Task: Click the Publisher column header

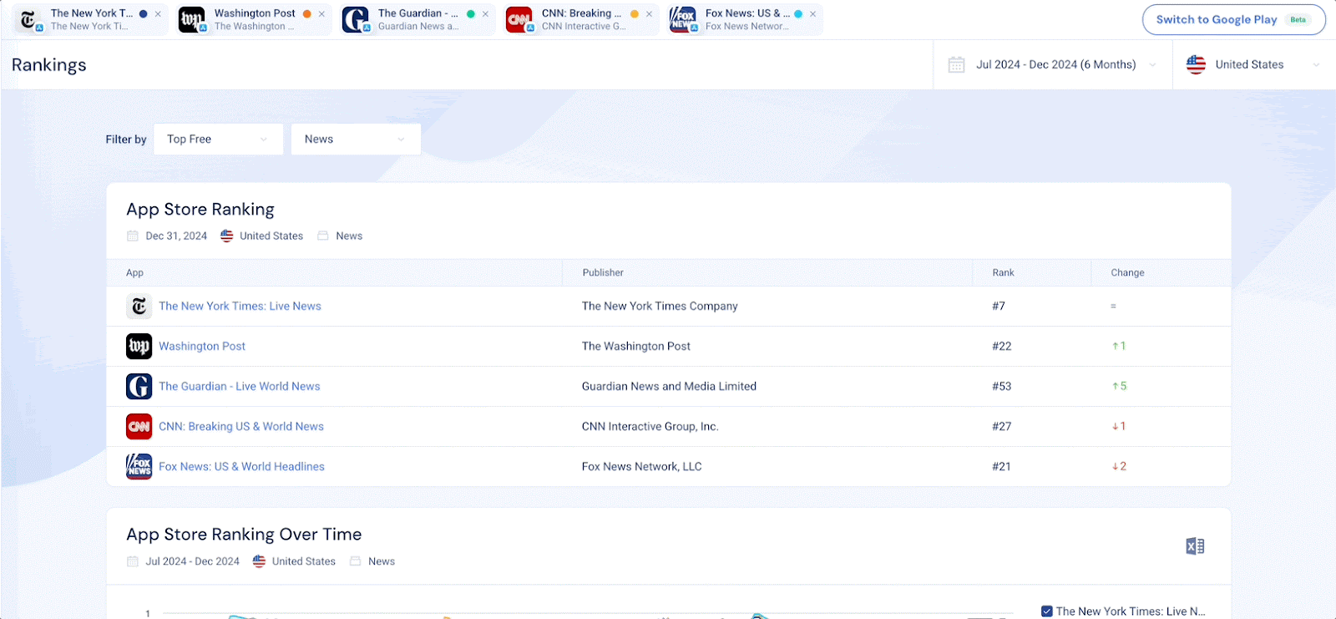Action: [x=603, y=272]
